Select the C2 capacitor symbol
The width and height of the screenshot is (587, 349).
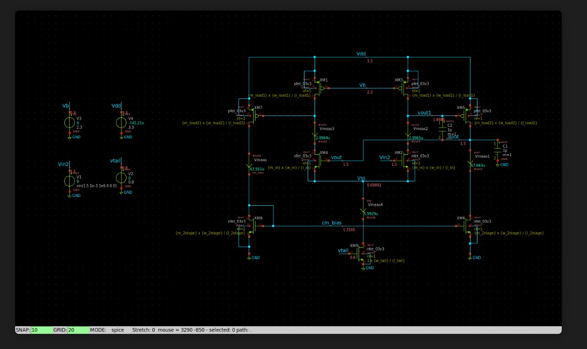(443, 130)
